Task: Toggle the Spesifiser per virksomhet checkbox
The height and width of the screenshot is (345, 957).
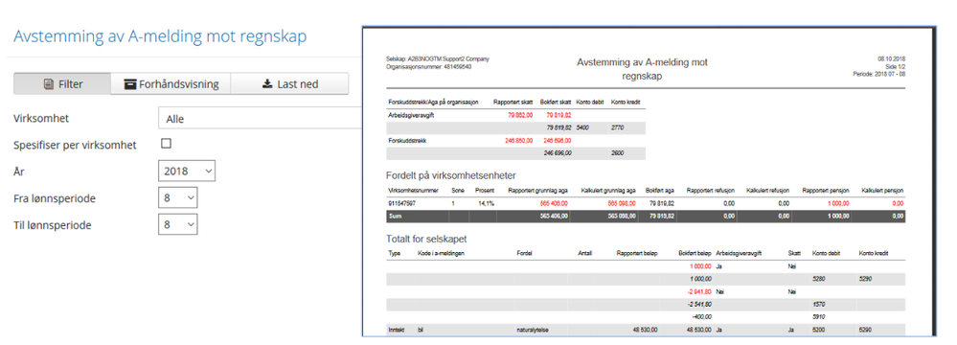Action: 166,144
